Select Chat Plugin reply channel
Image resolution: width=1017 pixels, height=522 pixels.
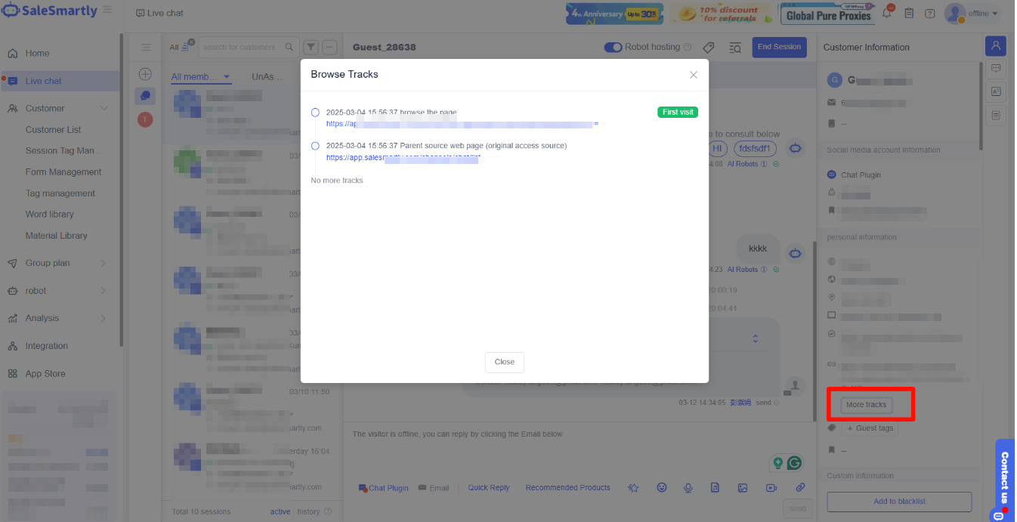tap(383, 488)
